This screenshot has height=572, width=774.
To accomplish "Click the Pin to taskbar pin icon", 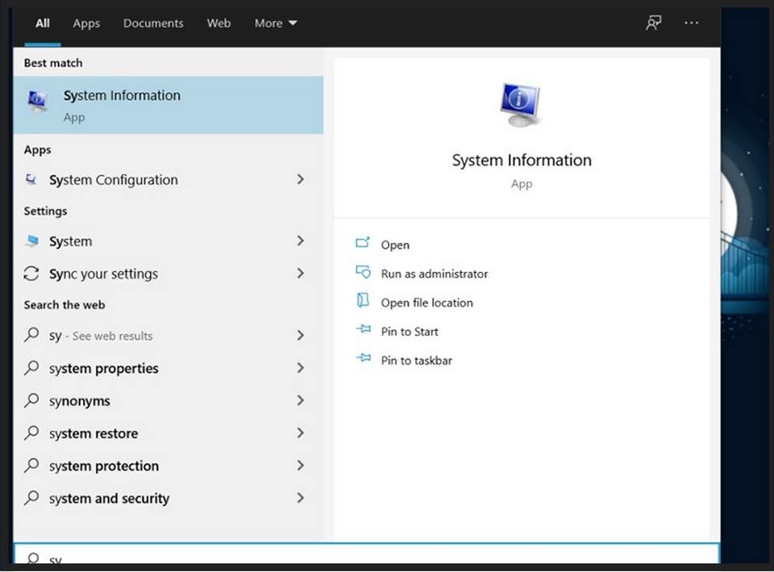I will (x=364, y=357).
